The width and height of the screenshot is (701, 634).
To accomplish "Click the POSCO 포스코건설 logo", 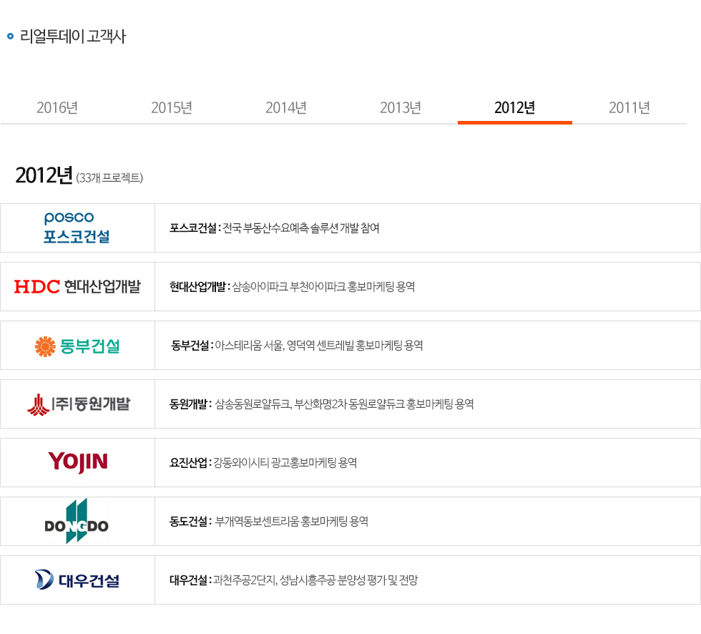I will 77,228.
